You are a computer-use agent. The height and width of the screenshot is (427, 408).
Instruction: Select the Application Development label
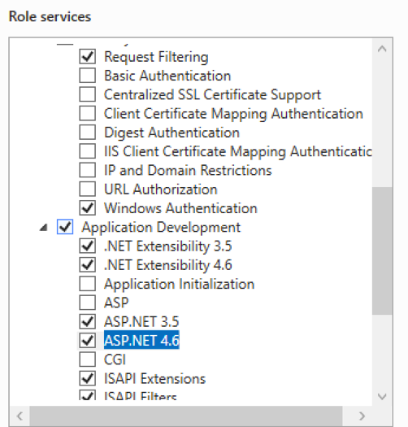point(161,228)
